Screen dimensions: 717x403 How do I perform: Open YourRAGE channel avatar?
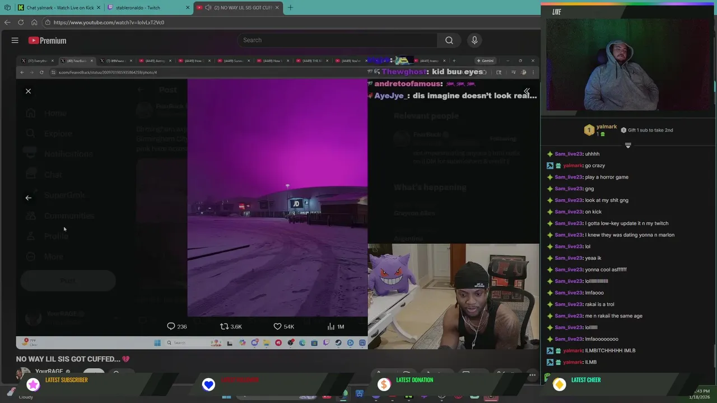click(x=23, y=374)
